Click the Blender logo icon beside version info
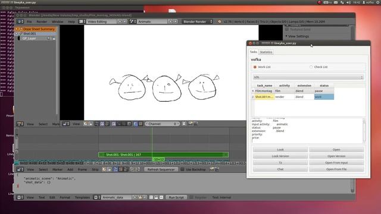 click(220, 21)
